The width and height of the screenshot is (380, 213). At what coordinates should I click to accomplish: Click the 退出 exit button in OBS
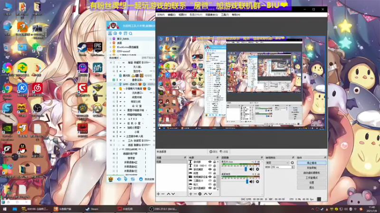click(312, 187)
